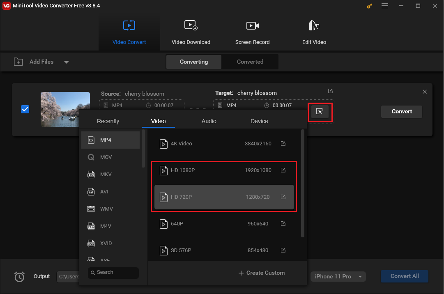Switch to the Converting tab
The width and height of the screenshot is (444, 294).
[x=194, y=62]
